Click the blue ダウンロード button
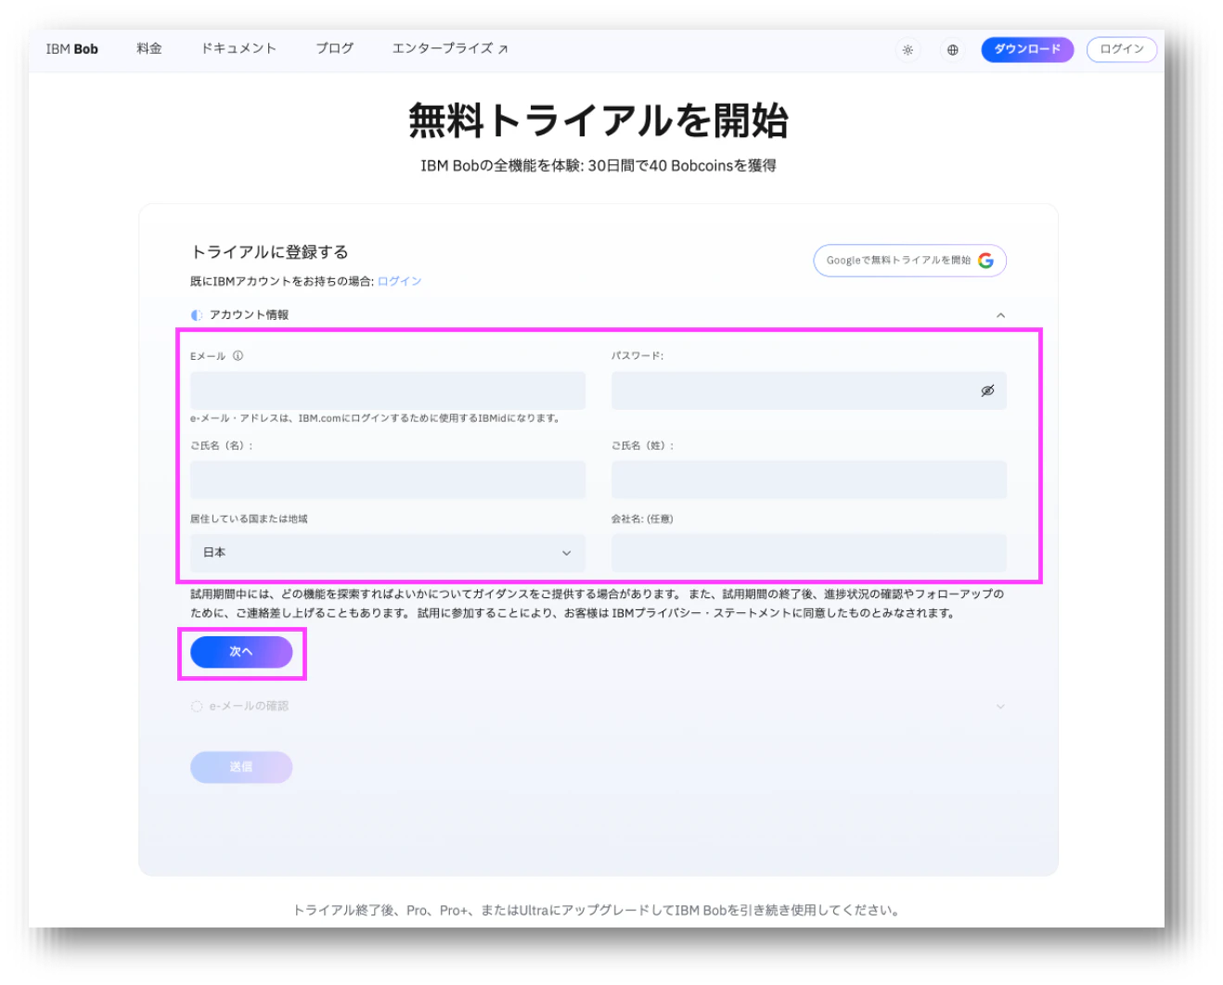The width and height of the screenshot is (1223, 985). [1027, 50]
